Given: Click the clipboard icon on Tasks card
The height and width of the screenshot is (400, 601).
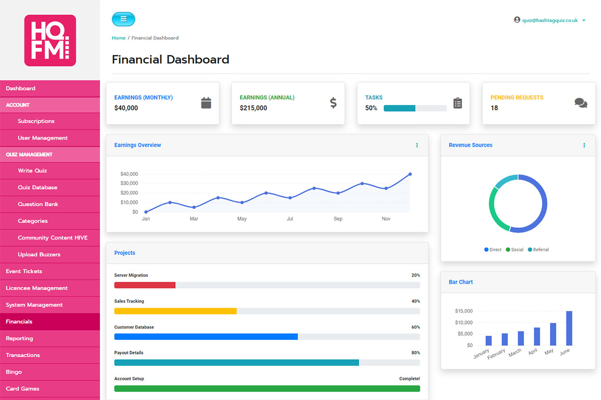Looking at the screenshot, I should point(458,103).
